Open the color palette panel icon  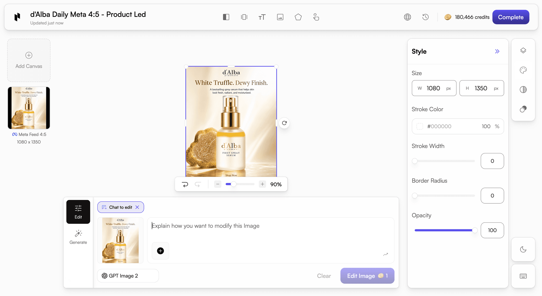[x=523, y=70]
